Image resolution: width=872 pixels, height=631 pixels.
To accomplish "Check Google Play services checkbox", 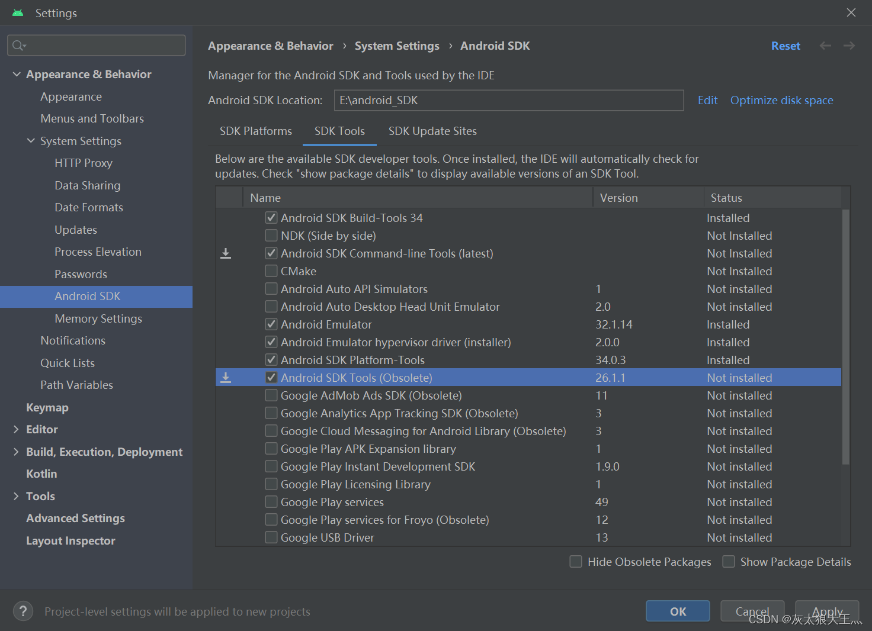I will [271, 502].
